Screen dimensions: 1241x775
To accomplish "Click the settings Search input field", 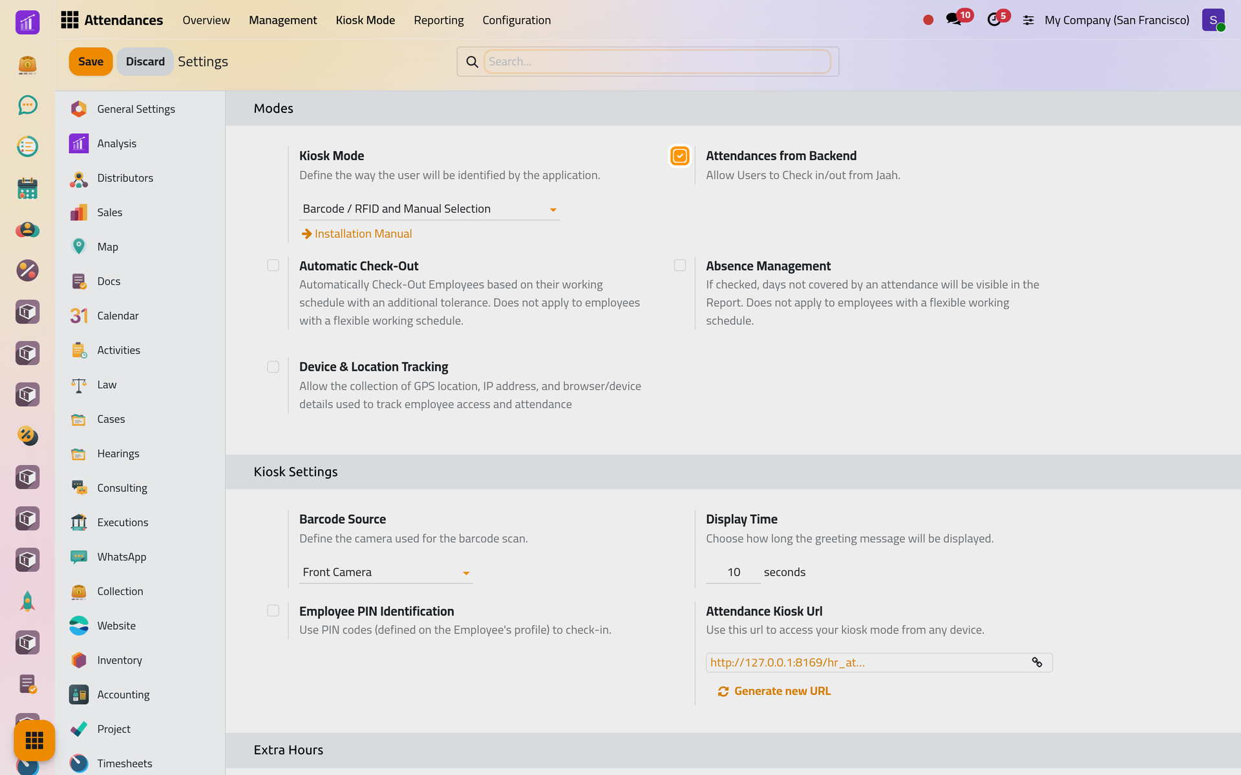I will pos(657,61).
